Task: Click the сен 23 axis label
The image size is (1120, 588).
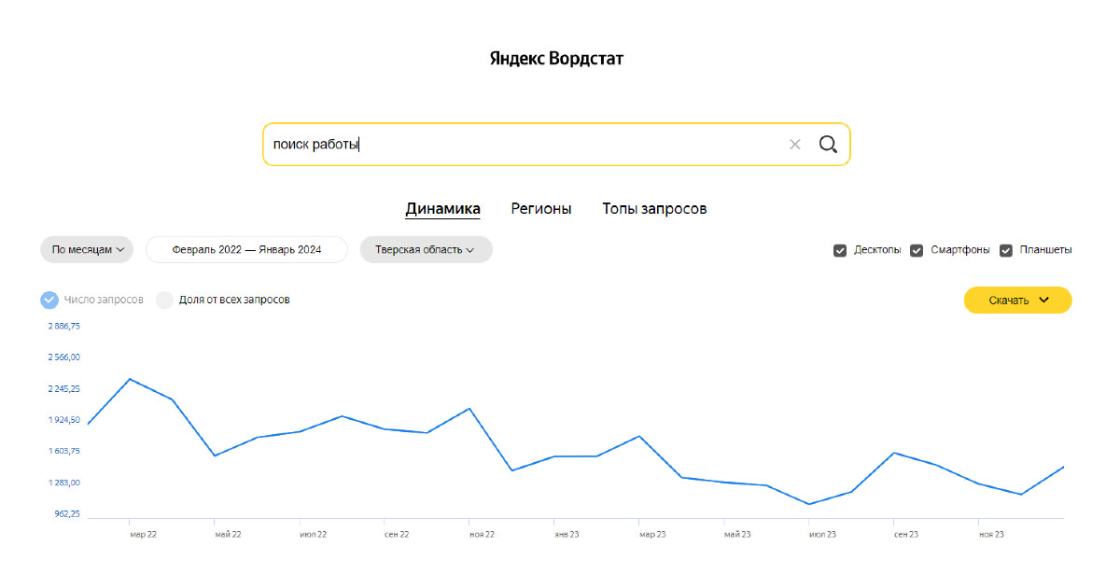Action: [x=906, y=535]
